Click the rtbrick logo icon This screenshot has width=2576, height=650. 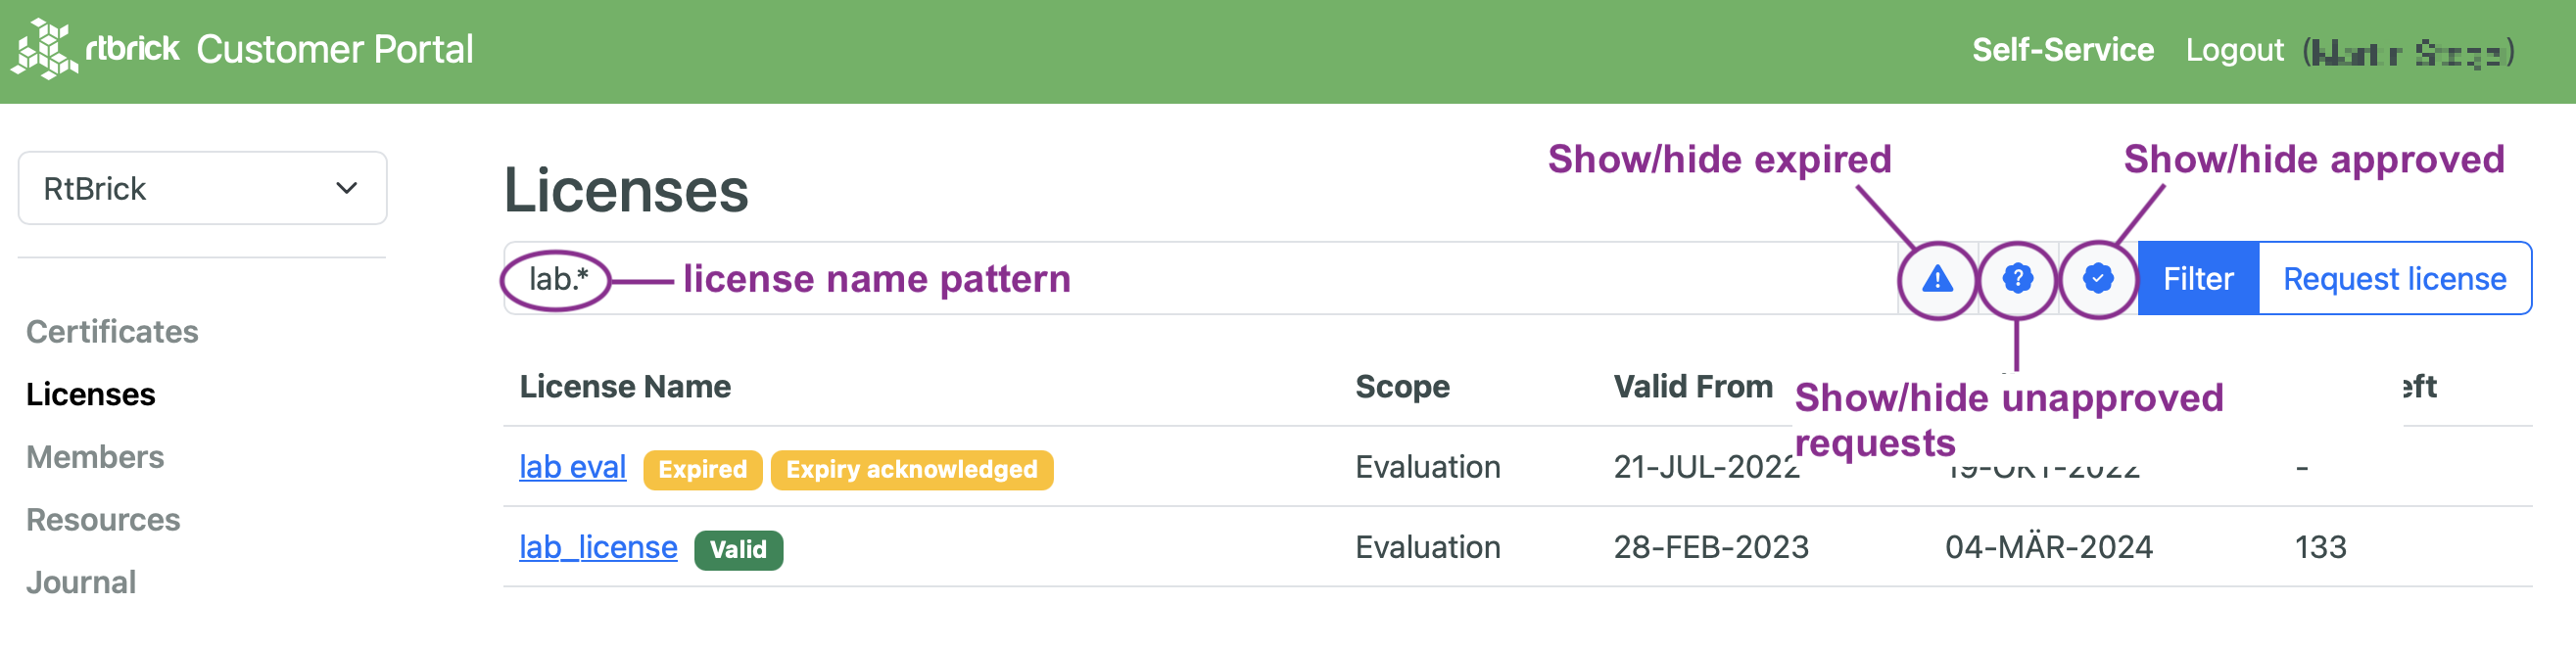(44, 48)
